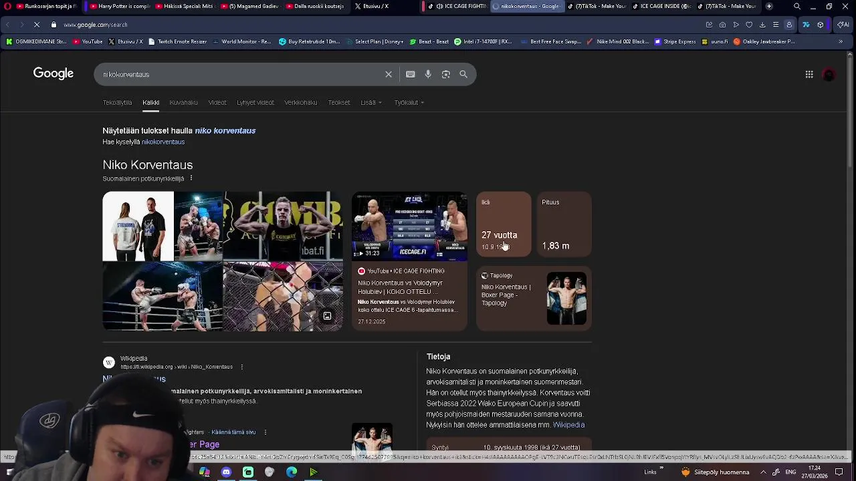Open a new browser tab
The width and height of the screenshot is (856, 481).
coord(769,6)
